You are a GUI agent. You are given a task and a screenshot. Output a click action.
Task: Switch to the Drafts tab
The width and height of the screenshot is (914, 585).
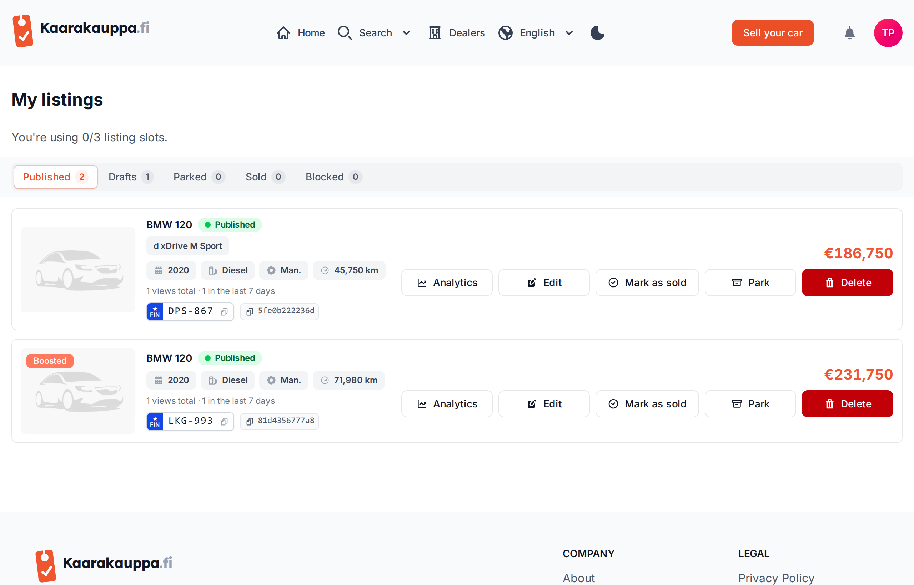131,177
